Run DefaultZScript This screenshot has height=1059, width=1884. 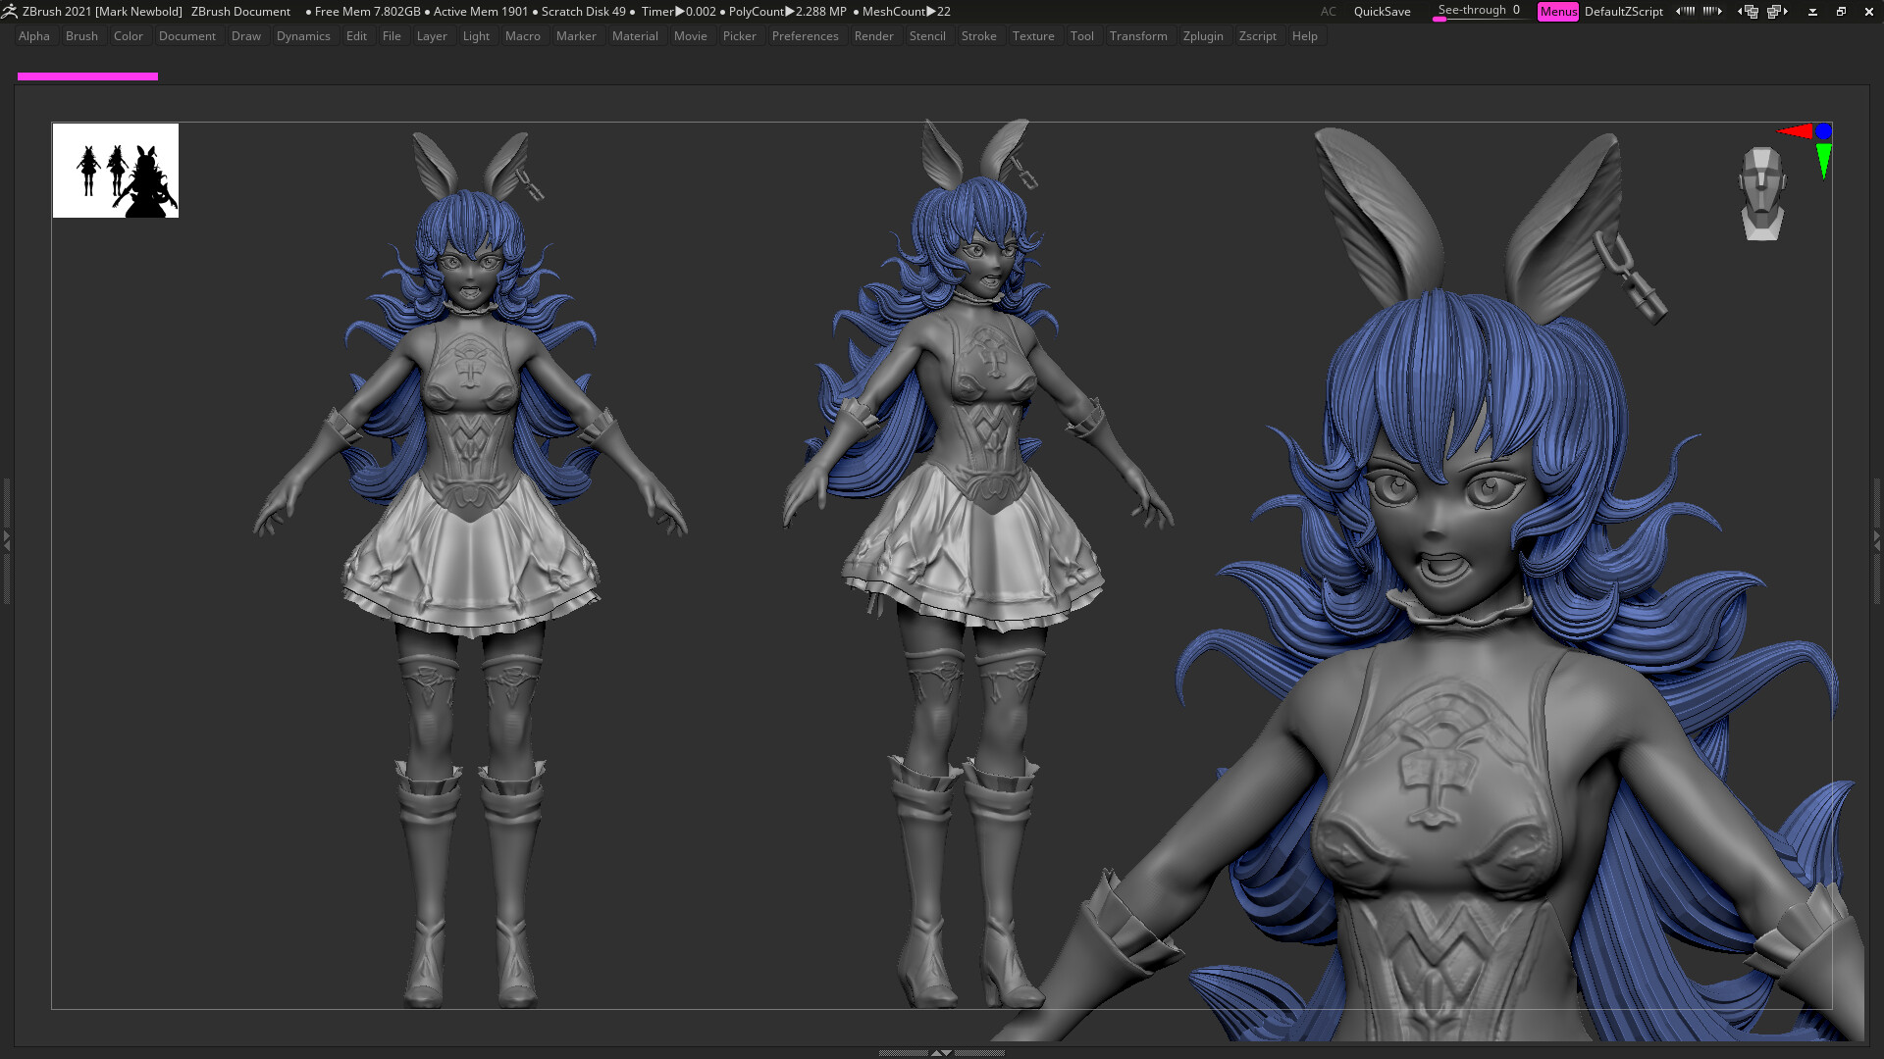click(x=1624, y=12)
